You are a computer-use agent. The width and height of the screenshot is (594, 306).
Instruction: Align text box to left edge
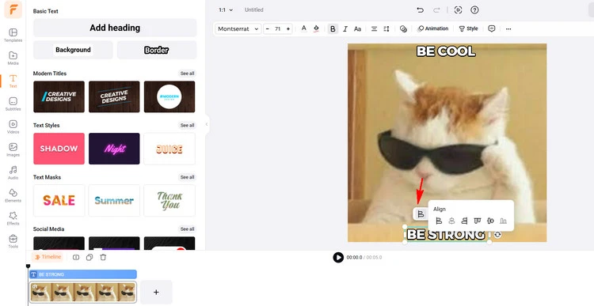pyautogui.click(x=439, y=221)
